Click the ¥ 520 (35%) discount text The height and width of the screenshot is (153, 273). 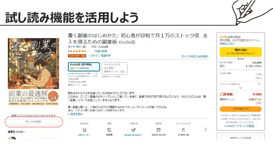point(254,66)
